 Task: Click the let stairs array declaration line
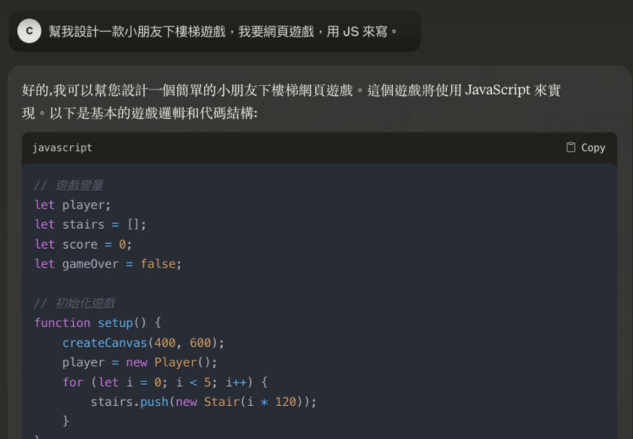(x=90, y=225)
